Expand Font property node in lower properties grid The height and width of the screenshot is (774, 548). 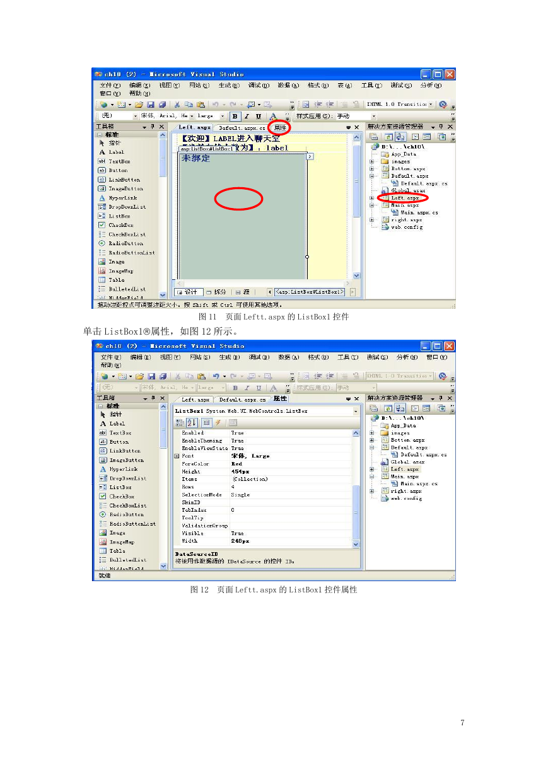(177, 456)
